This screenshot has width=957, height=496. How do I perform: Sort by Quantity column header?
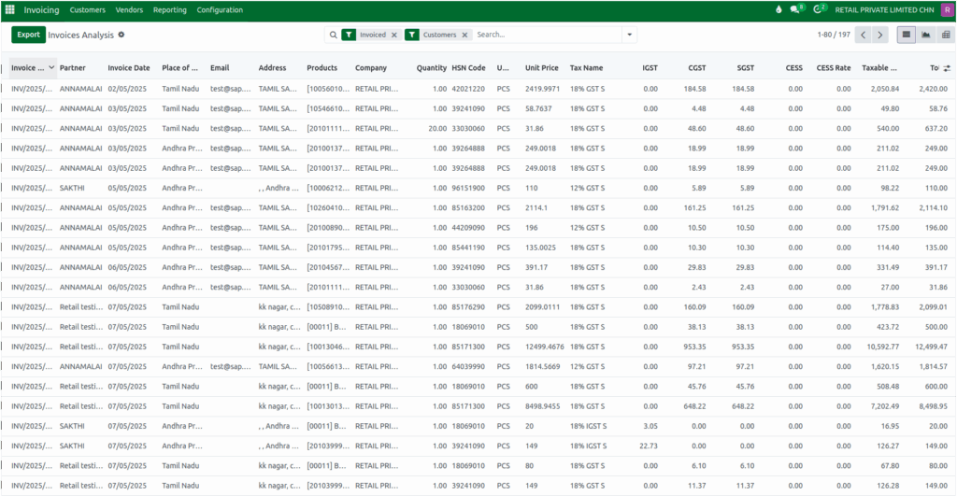(432, 67)
